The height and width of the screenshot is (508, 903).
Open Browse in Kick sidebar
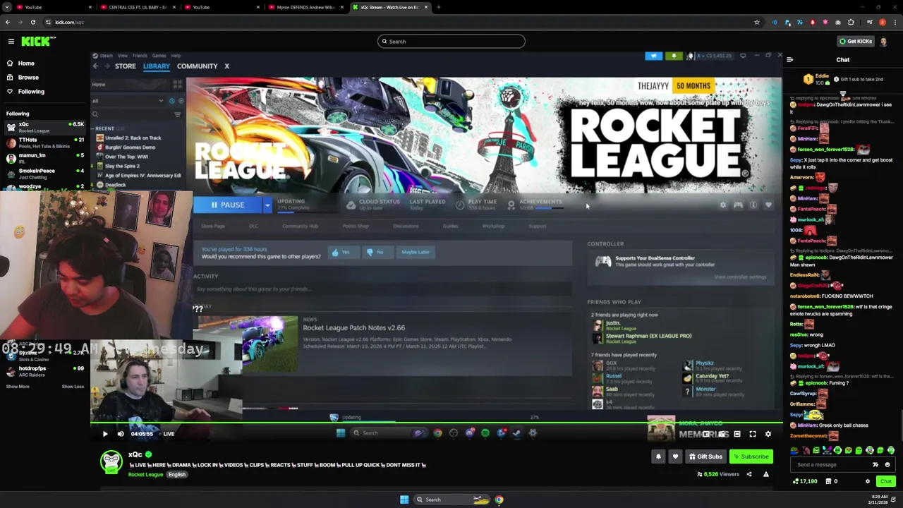28,77
